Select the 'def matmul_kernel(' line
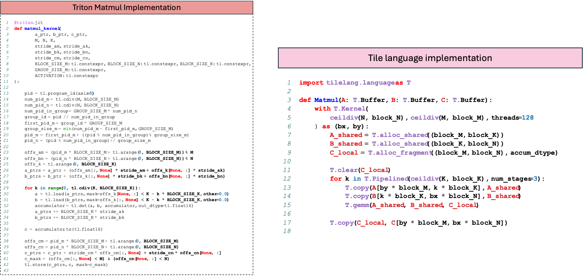 38,28
